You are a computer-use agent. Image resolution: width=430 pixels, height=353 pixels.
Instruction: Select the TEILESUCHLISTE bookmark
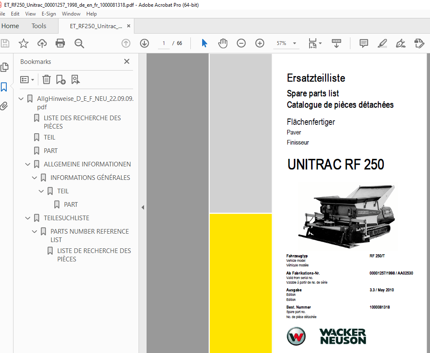tap(66, 218)
